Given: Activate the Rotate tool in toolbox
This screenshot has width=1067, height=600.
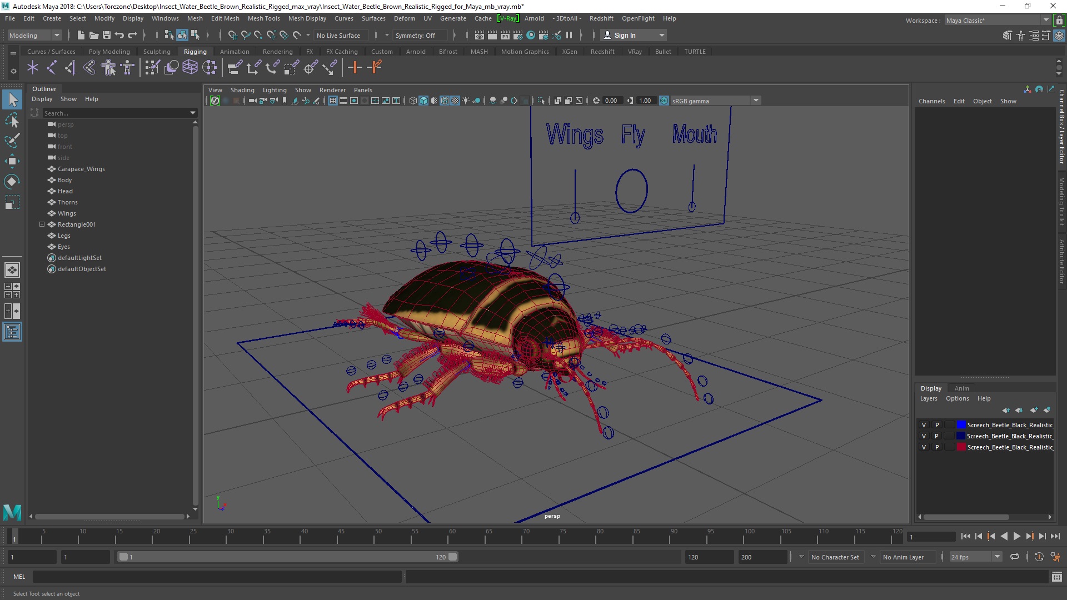Looking at the screenshot, I should (x=12, y=182).
